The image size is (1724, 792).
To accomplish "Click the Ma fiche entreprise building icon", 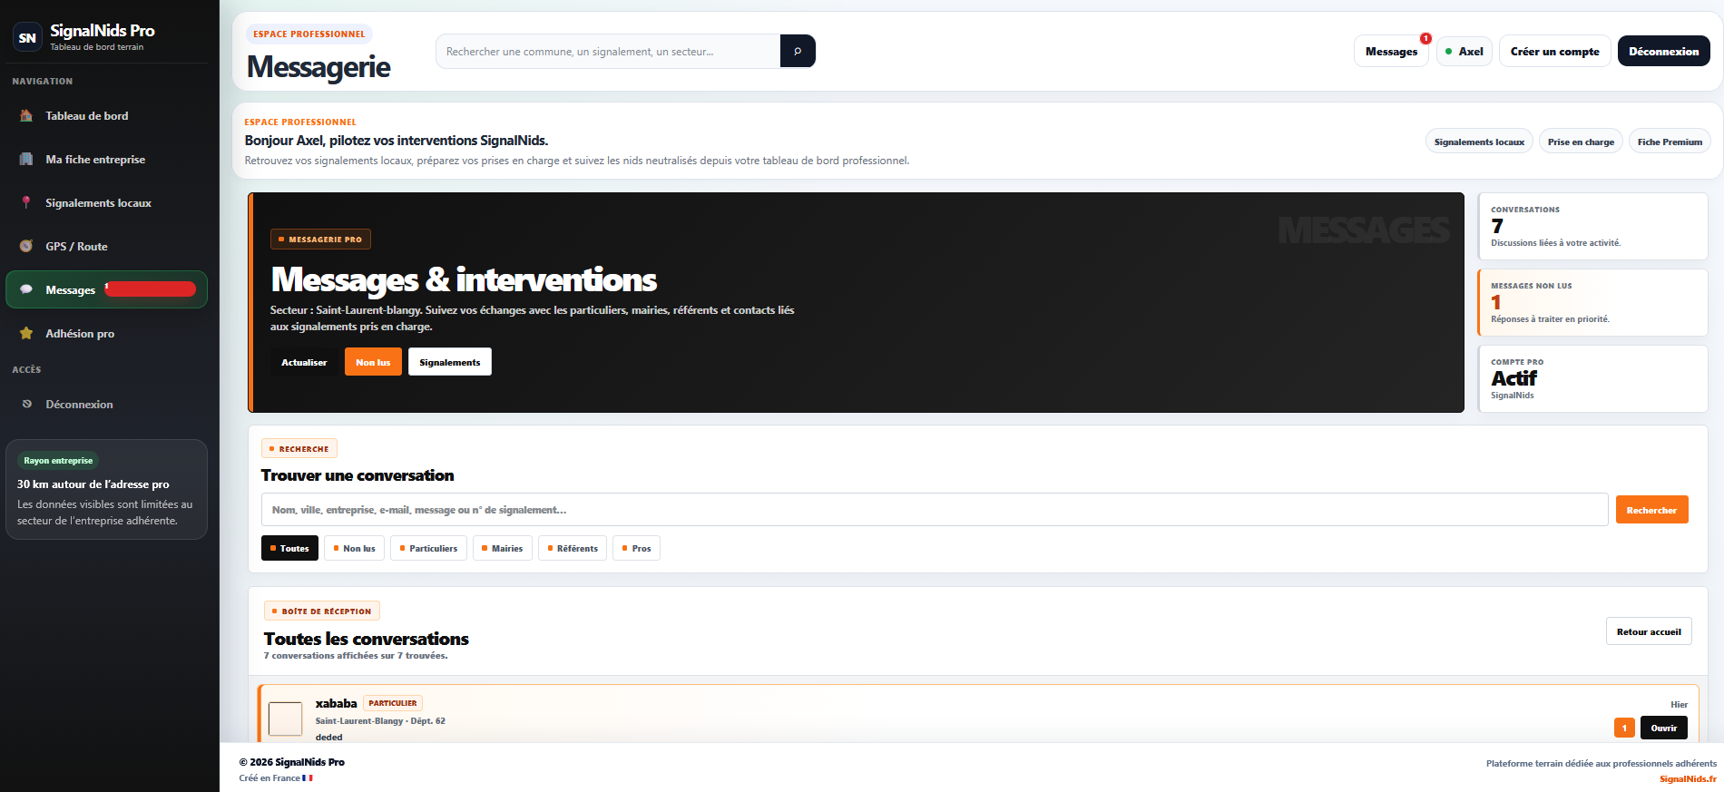I will pos(26,160).
